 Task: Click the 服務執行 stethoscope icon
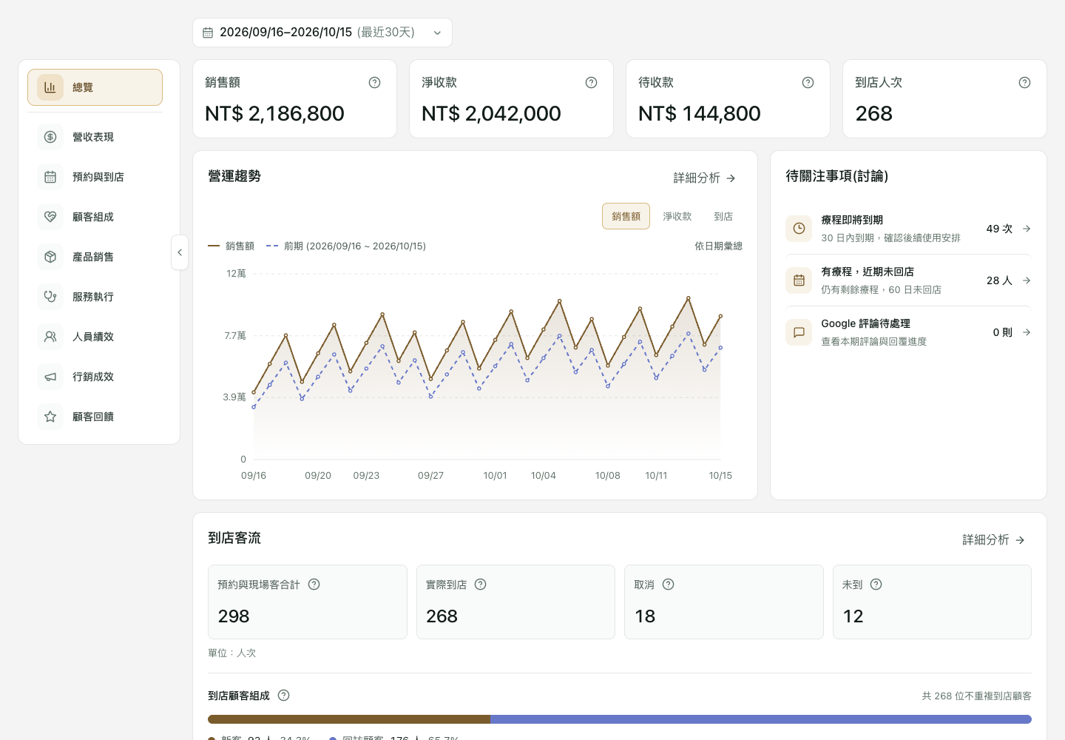(x=50, y=297)
